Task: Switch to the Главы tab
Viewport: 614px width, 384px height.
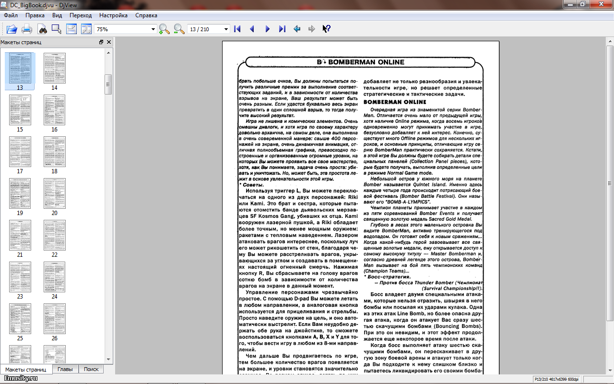Action: (65, 369)
